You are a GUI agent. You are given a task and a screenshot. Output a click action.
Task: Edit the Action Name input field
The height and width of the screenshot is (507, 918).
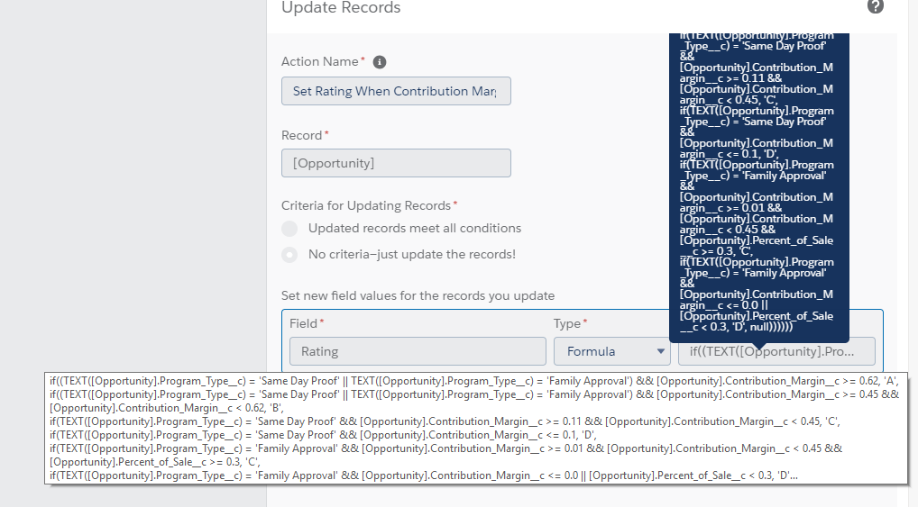click(x=396, y=91)
